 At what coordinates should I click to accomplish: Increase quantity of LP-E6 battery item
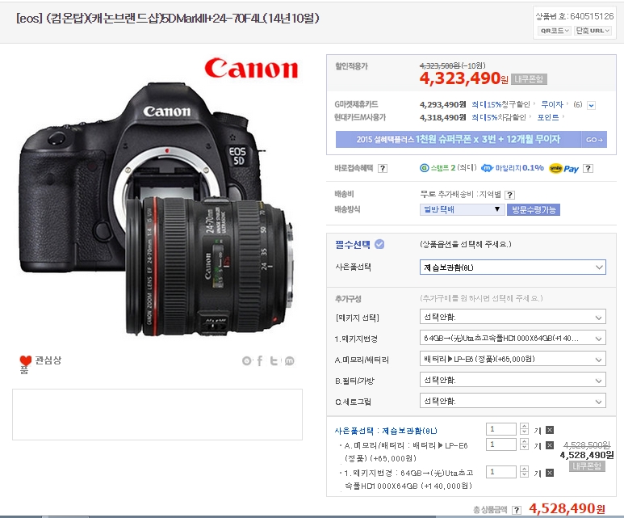pyautogui.click(x=524, y=441)
